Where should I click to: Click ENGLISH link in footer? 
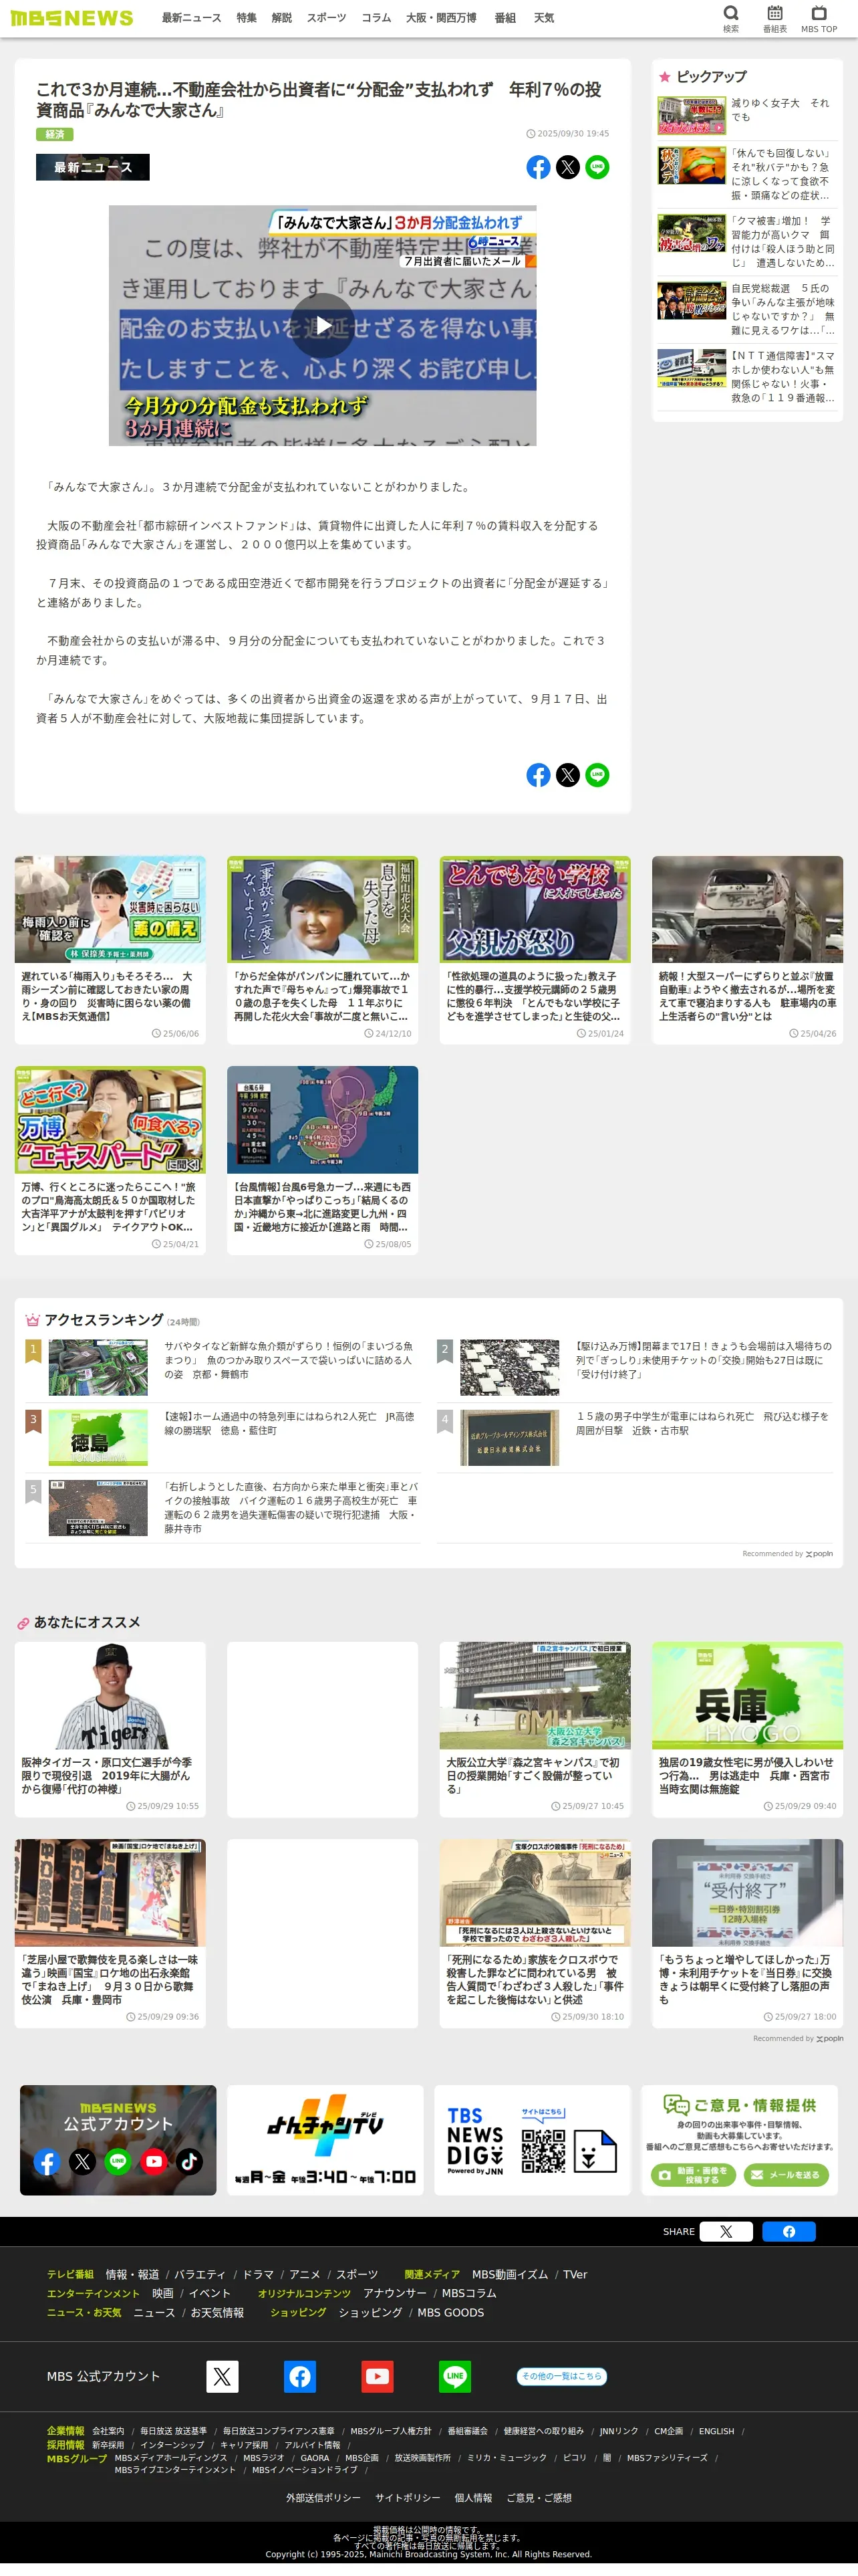(716, 2431)
